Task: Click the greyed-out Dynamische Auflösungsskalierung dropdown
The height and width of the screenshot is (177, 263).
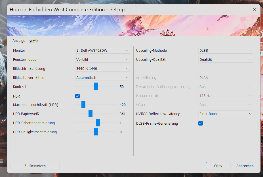Action: tap(226, 87)
